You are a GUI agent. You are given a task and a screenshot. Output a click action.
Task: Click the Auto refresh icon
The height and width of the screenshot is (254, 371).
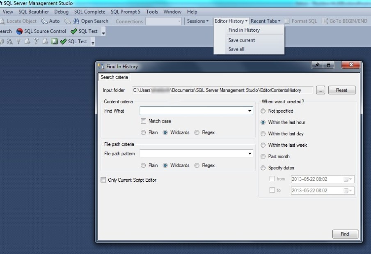point(44,21)
